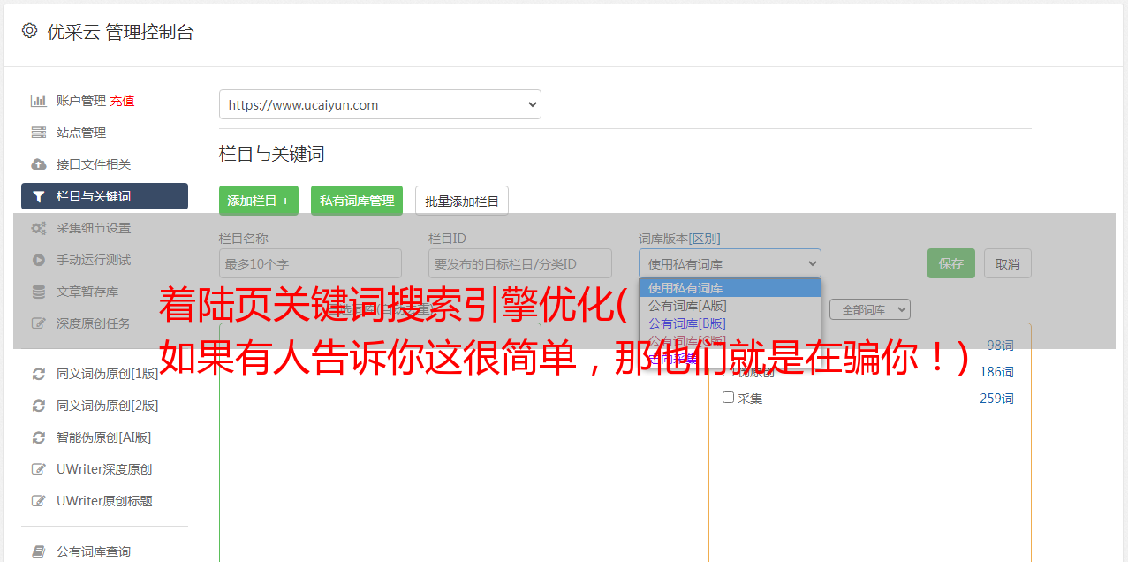
Task: Click the gears icon for 采集细节设置
Action: pos(39,228)
